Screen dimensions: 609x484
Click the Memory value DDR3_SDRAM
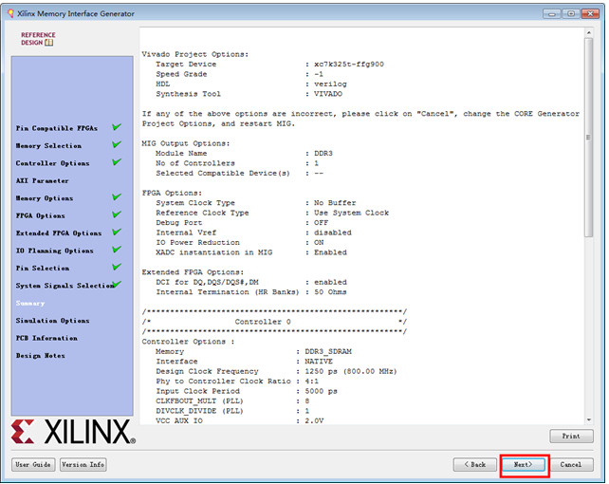pos(328,351)
